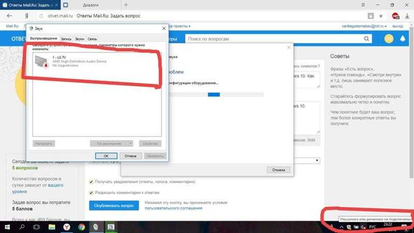Open the Windows Start menu
This screenshot has width=414, height=233.
click(x=7, y=227)
